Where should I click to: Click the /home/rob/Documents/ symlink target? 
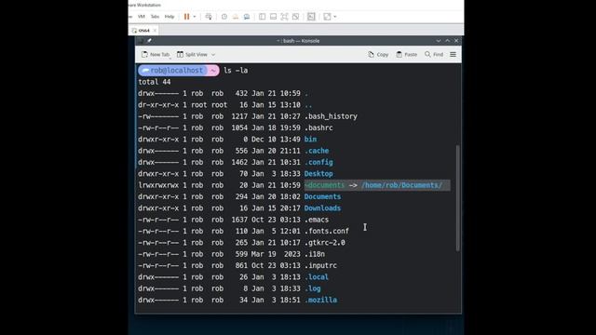401,185
